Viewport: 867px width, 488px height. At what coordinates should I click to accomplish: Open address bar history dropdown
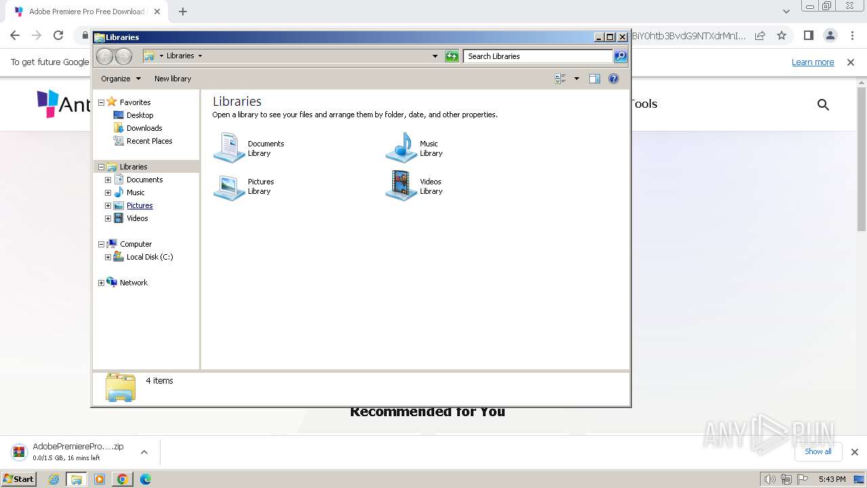coord(435,56)
